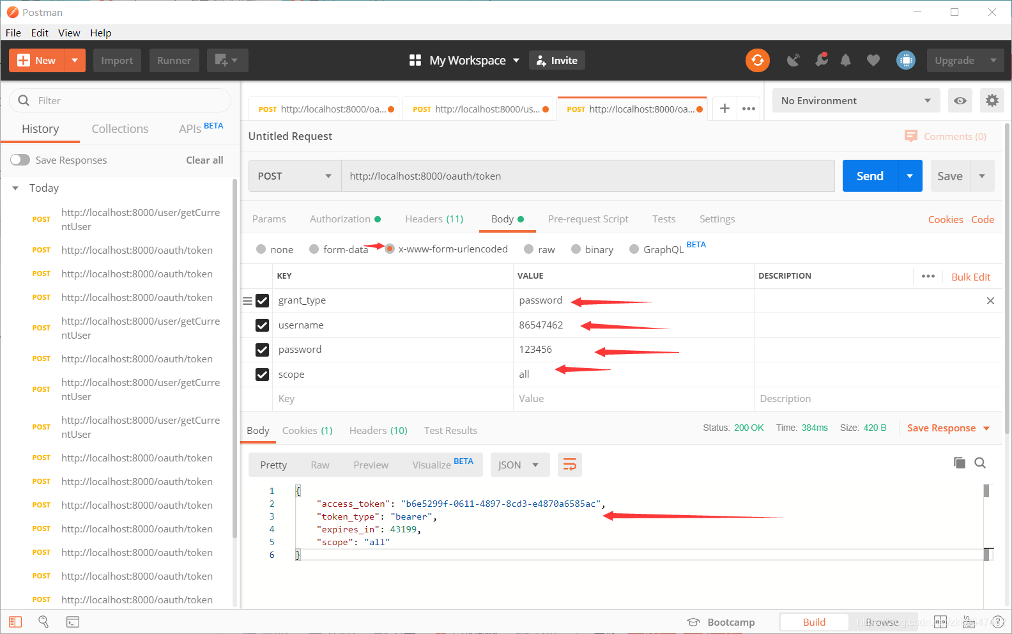Click the Import button
Screen dimensions: 1012x634
click(117, 60)
